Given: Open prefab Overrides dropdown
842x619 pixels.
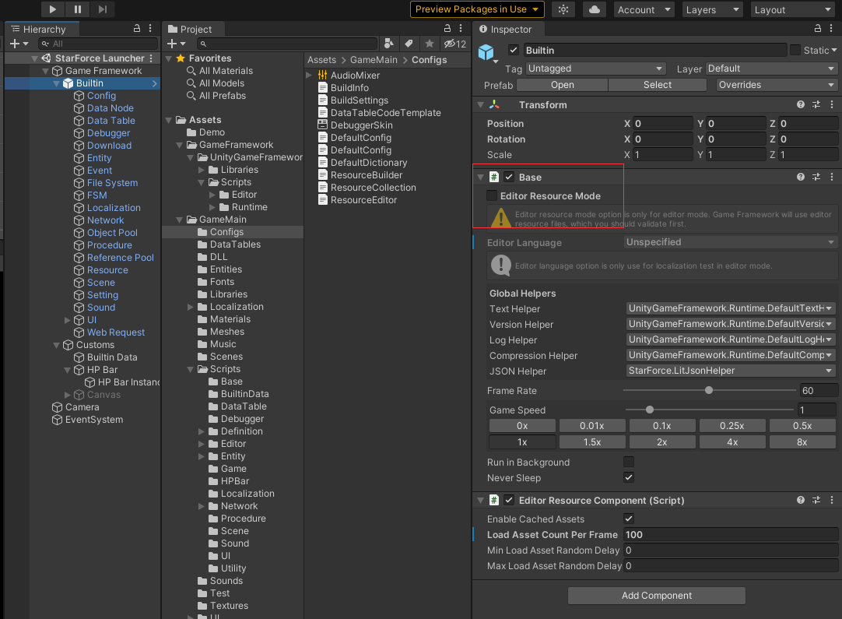Looking at the screenshot, I should (x=777, y=85).
